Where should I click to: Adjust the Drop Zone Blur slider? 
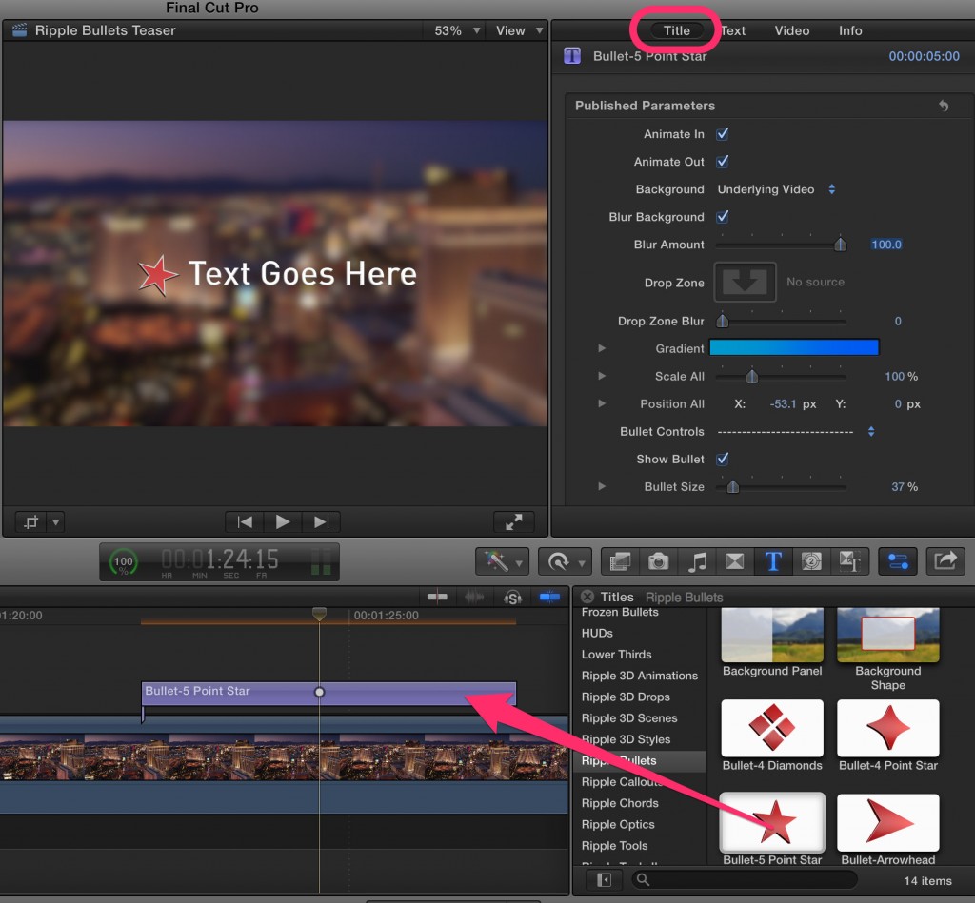(722, 321)
